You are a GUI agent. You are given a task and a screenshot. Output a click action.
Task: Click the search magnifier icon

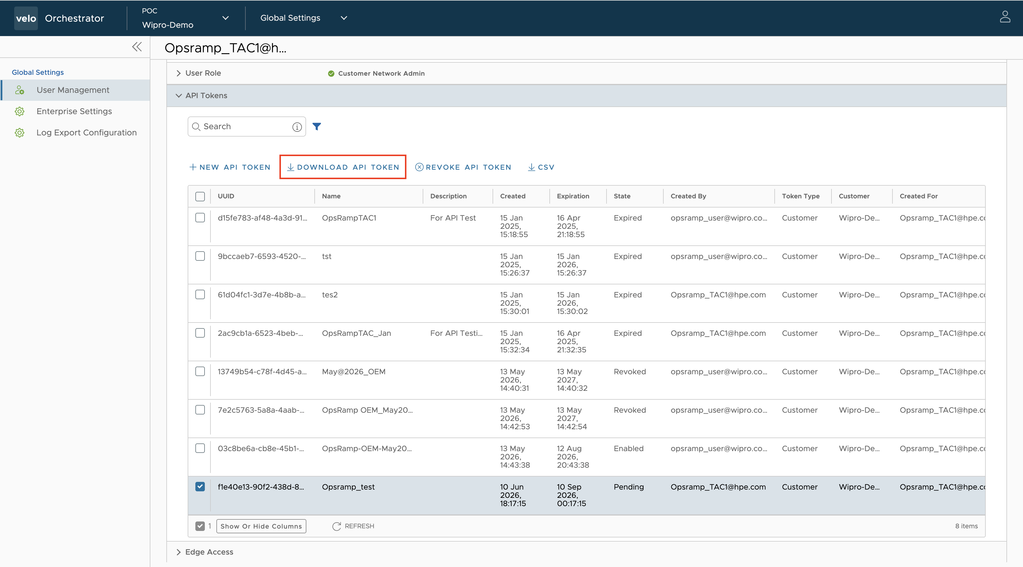click(x=196, y=127)
